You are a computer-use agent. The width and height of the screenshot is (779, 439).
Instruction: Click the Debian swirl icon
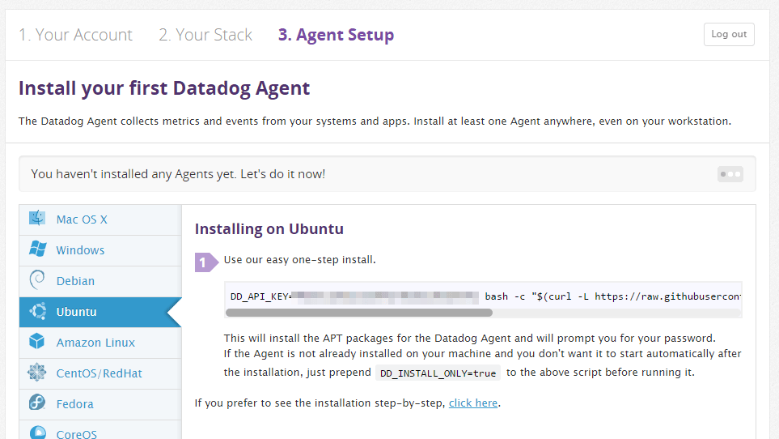point(37,280)
